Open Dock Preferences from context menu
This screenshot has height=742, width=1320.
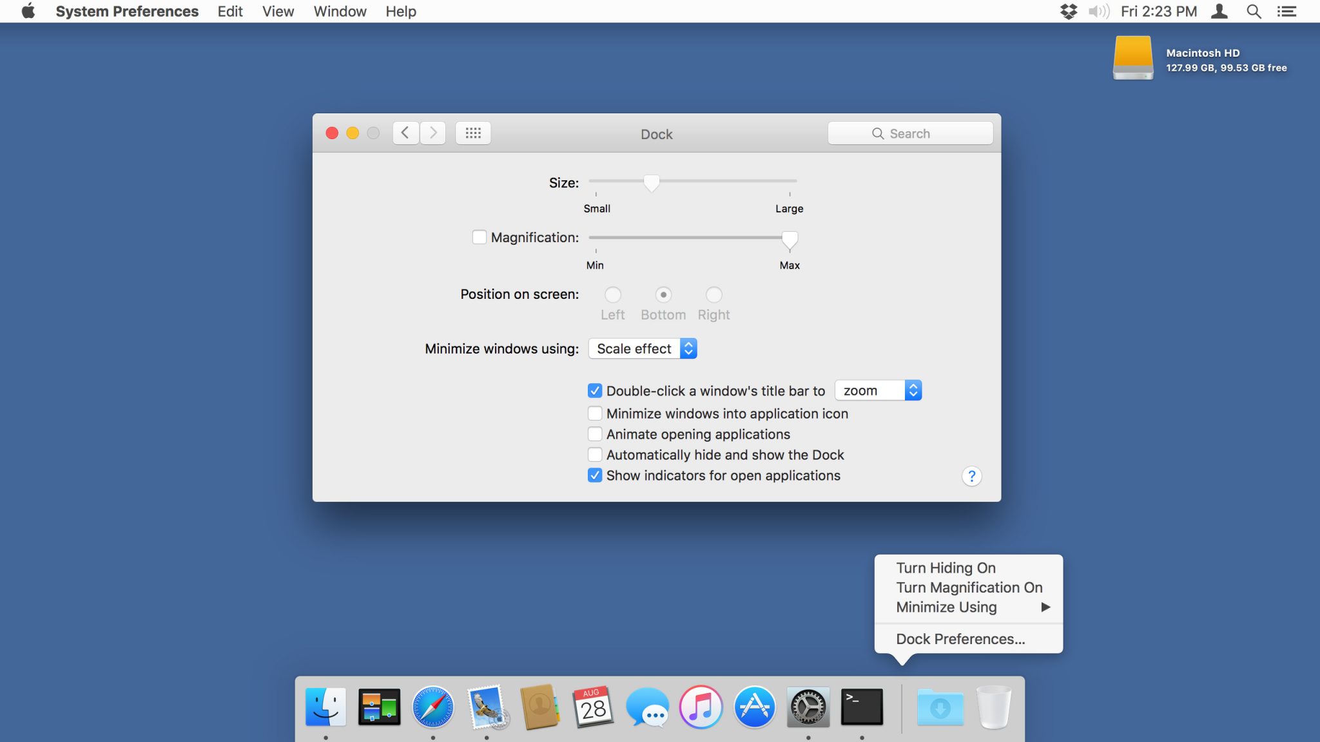[x=960, y=639]
